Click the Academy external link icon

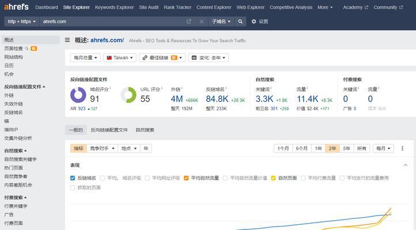(x=366, y=7)
